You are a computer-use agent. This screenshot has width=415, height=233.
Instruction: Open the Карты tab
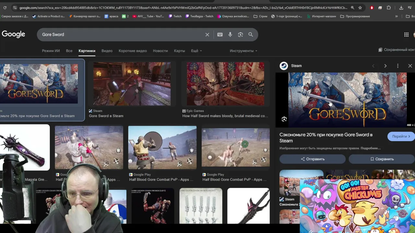tap(179, 51)
